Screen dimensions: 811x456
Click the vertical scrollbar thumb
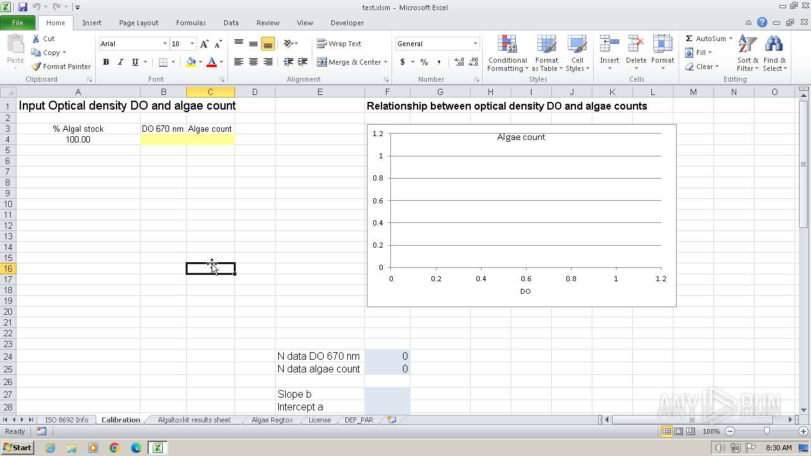coord(803,163)
